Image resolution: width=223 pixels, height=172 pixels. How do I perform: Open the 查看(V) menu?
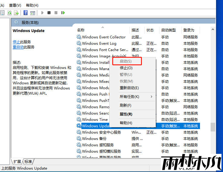[15, 5]
